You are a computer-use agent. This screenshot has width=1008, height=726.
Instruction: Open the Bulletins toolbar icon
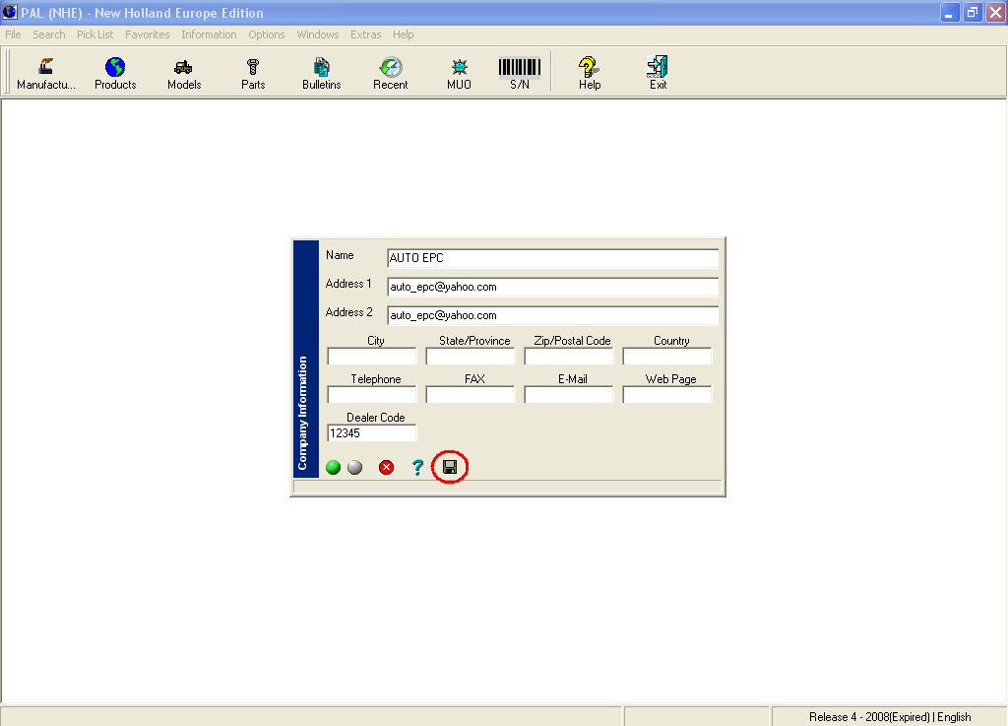click(322, 73)
